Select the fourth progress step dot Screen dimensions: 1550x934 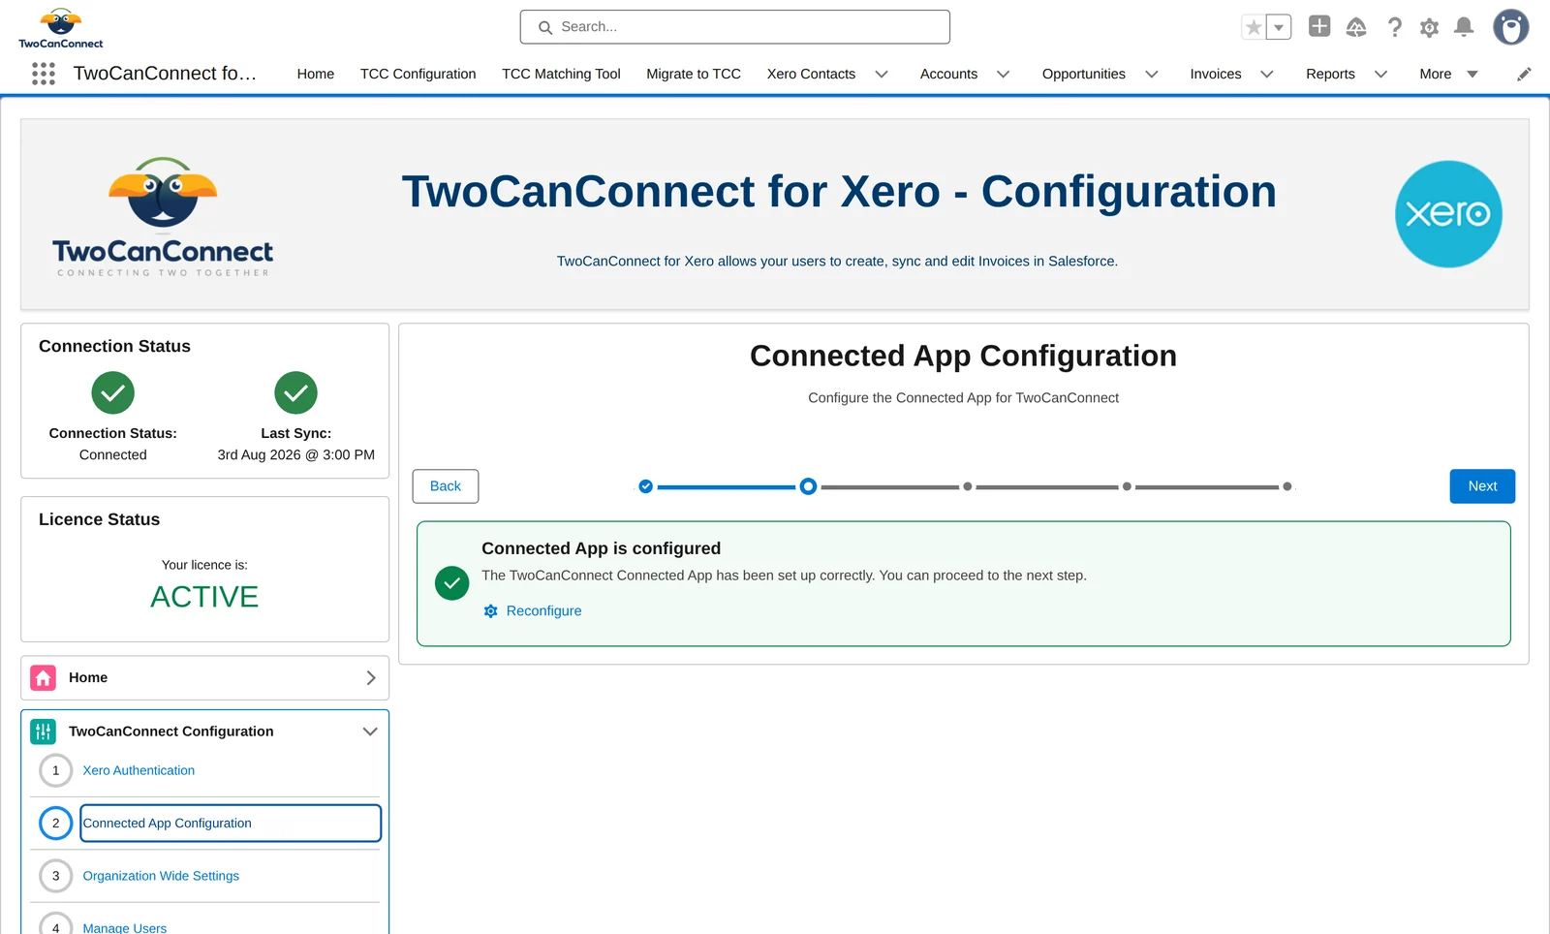[x=1127, y=486]
